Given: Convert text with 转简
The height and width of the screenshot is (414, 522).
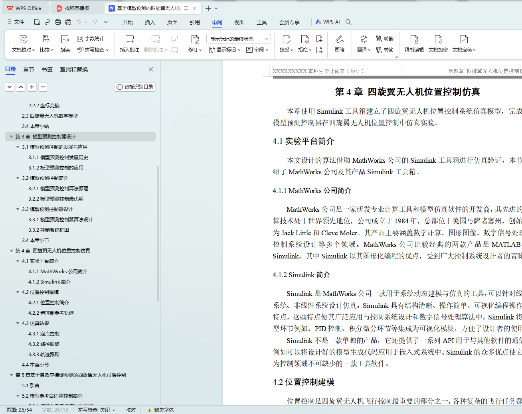Looking at the screenshot, I should (385, 50).
